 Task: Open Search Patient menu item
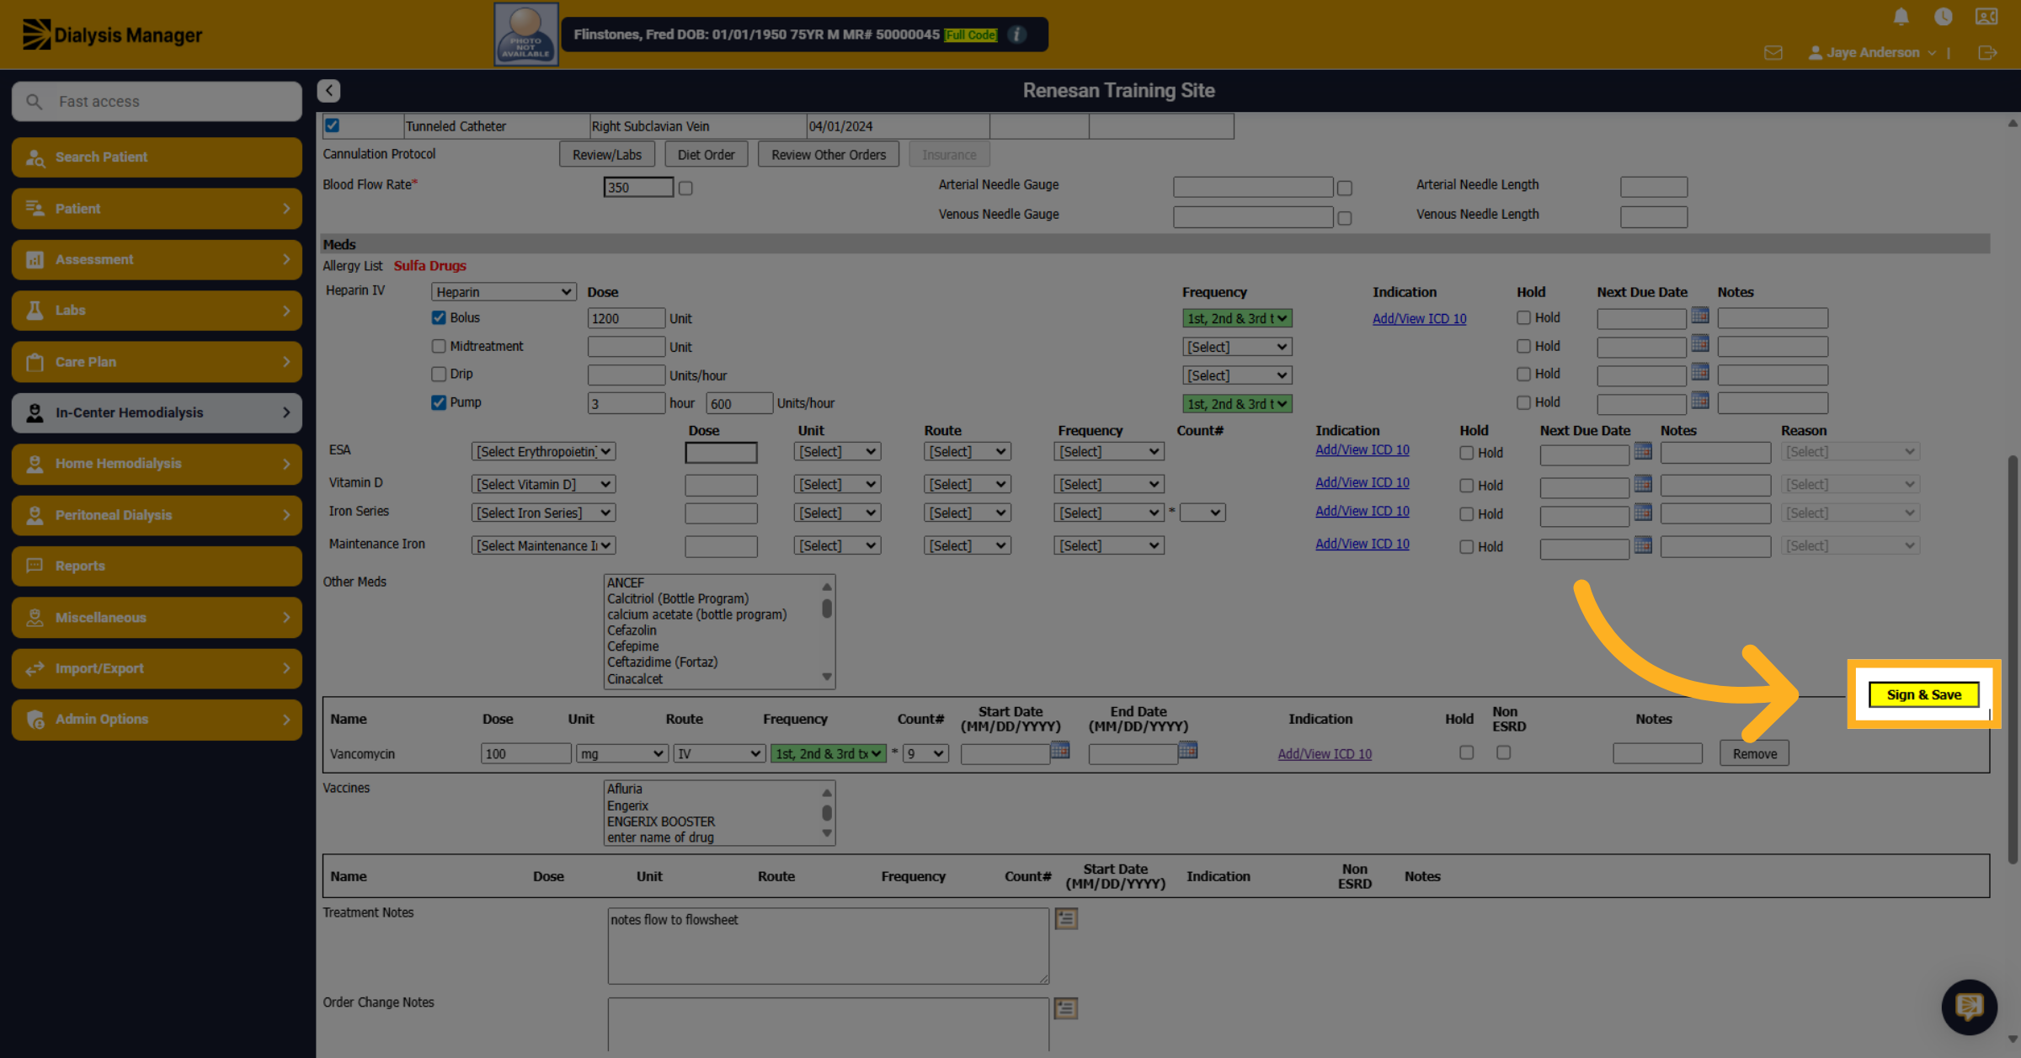click(157, 157)
